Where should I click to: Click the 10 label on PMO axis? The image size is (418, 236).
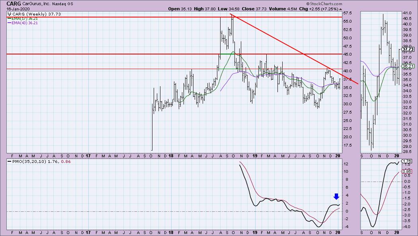click(346, 172)
